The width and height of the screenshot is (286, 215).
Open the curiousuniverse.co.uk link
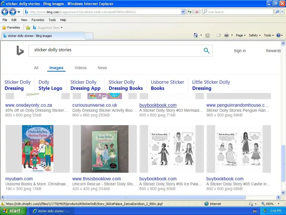coord(95,105)
